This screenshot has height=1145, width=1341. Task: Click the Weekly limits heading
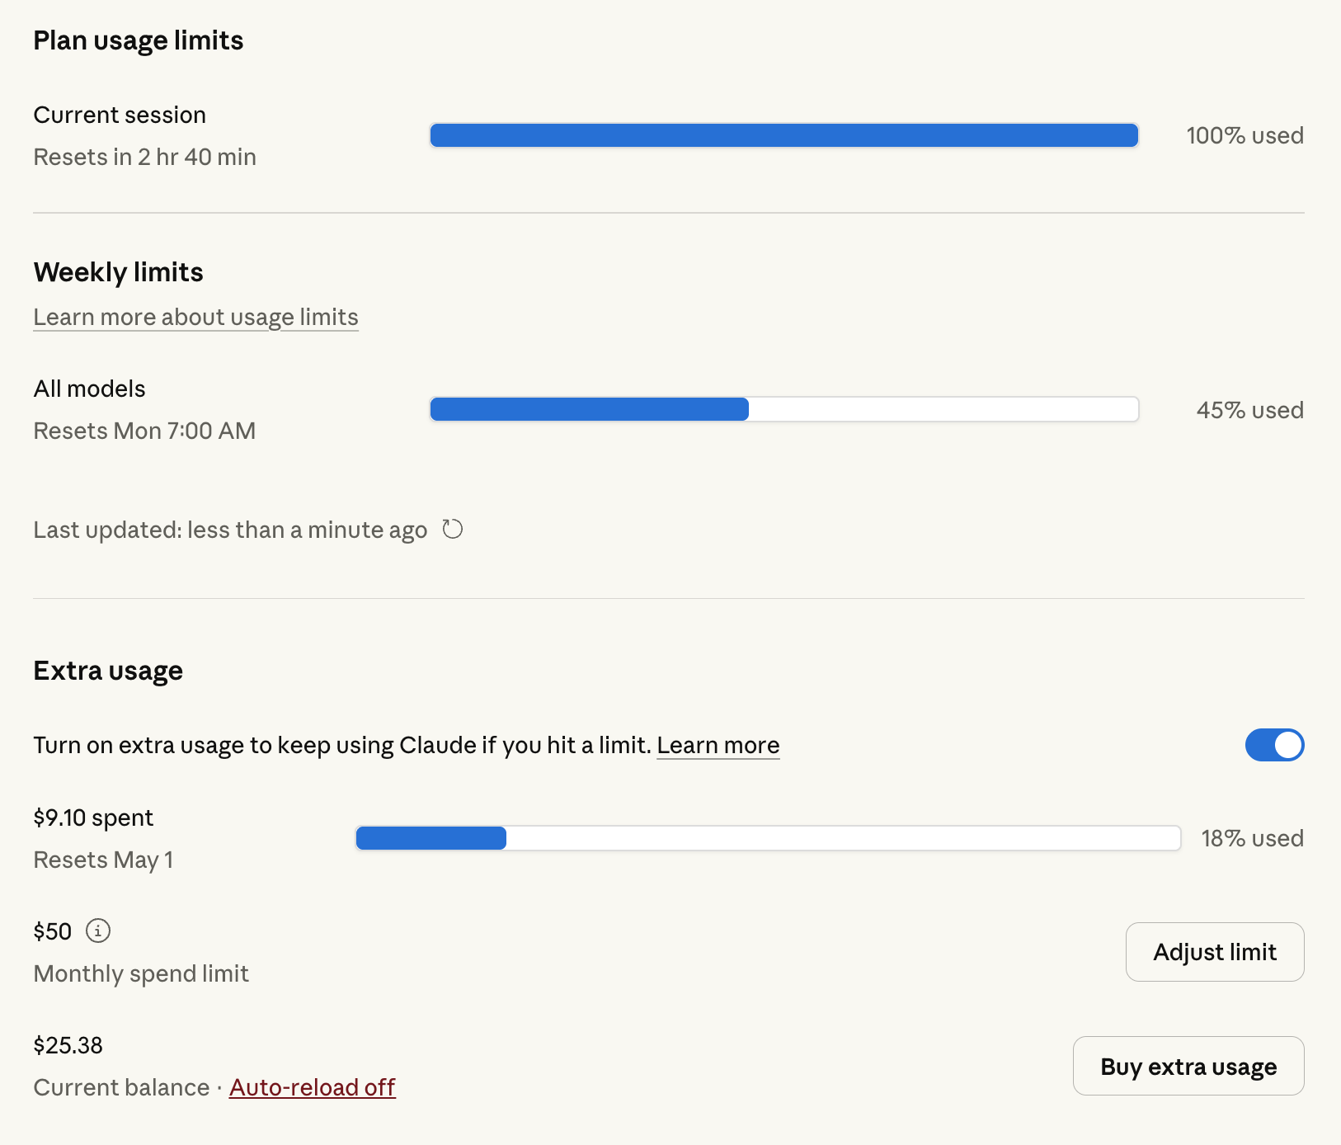pos(119,272)
